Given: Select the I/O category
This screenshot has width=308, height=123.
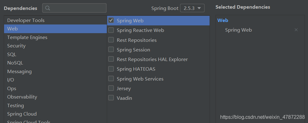Looking at the screenshot, I should point(55,80).
